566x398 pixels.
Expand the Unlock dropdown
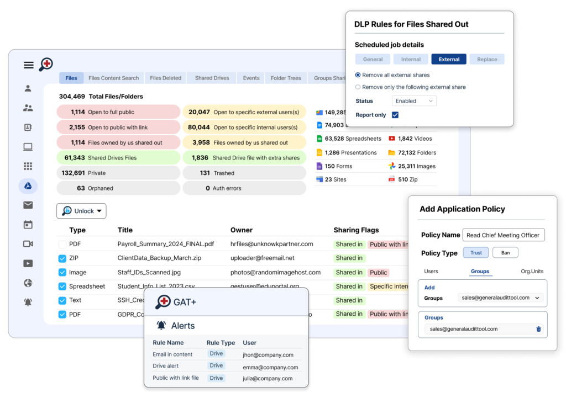pyautogui.click(x=81, y=211)
